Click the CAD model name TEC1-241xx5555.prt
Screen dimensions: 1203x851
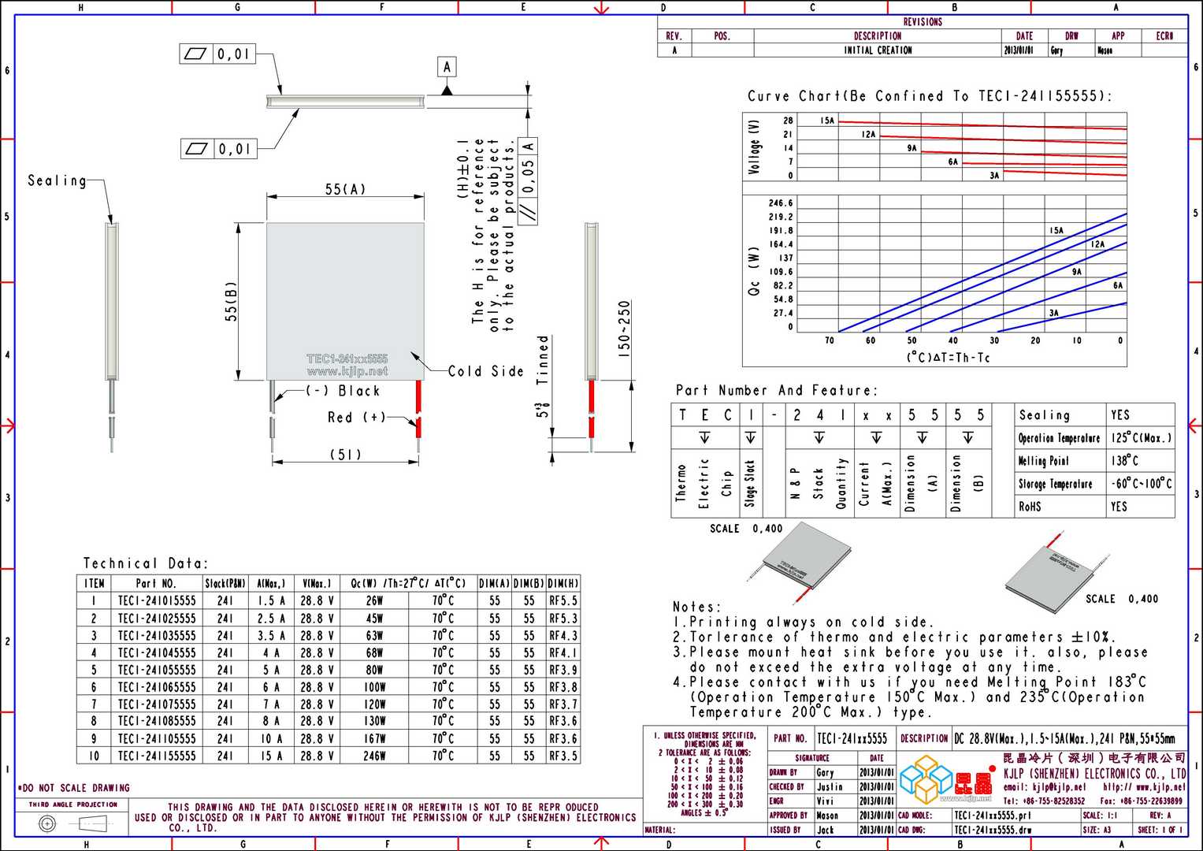992,816
